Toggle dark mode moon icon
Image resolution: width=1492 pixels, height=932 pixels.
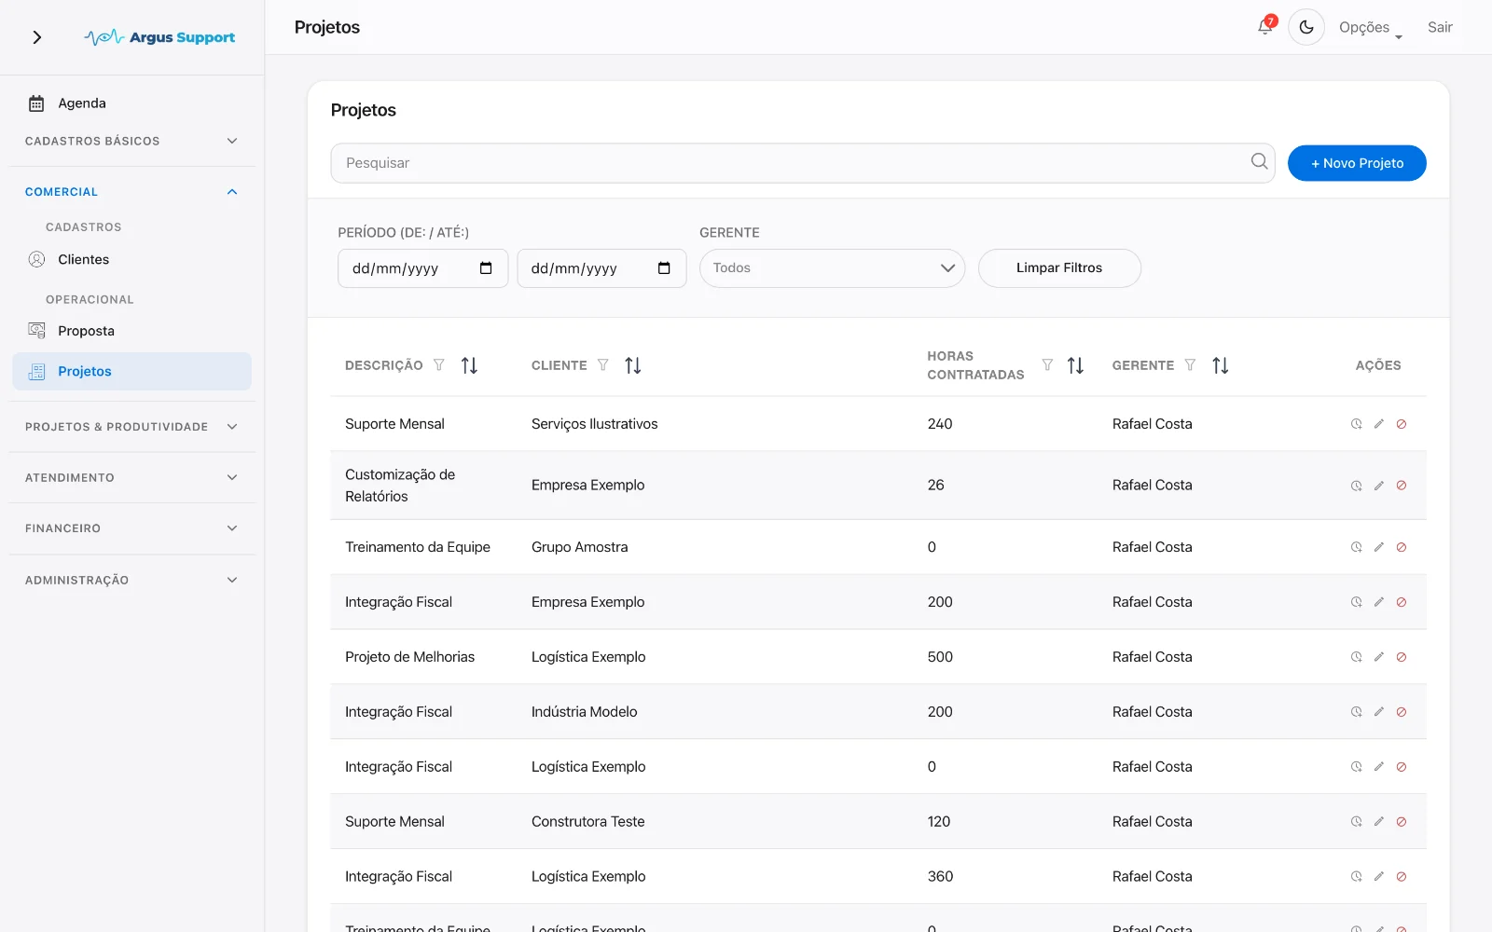coord(1306,27)
